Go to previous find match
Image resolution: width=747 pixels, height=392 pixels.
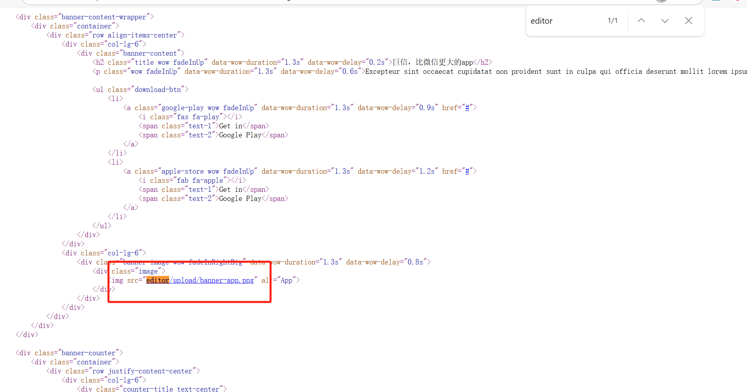pos(641,21)
